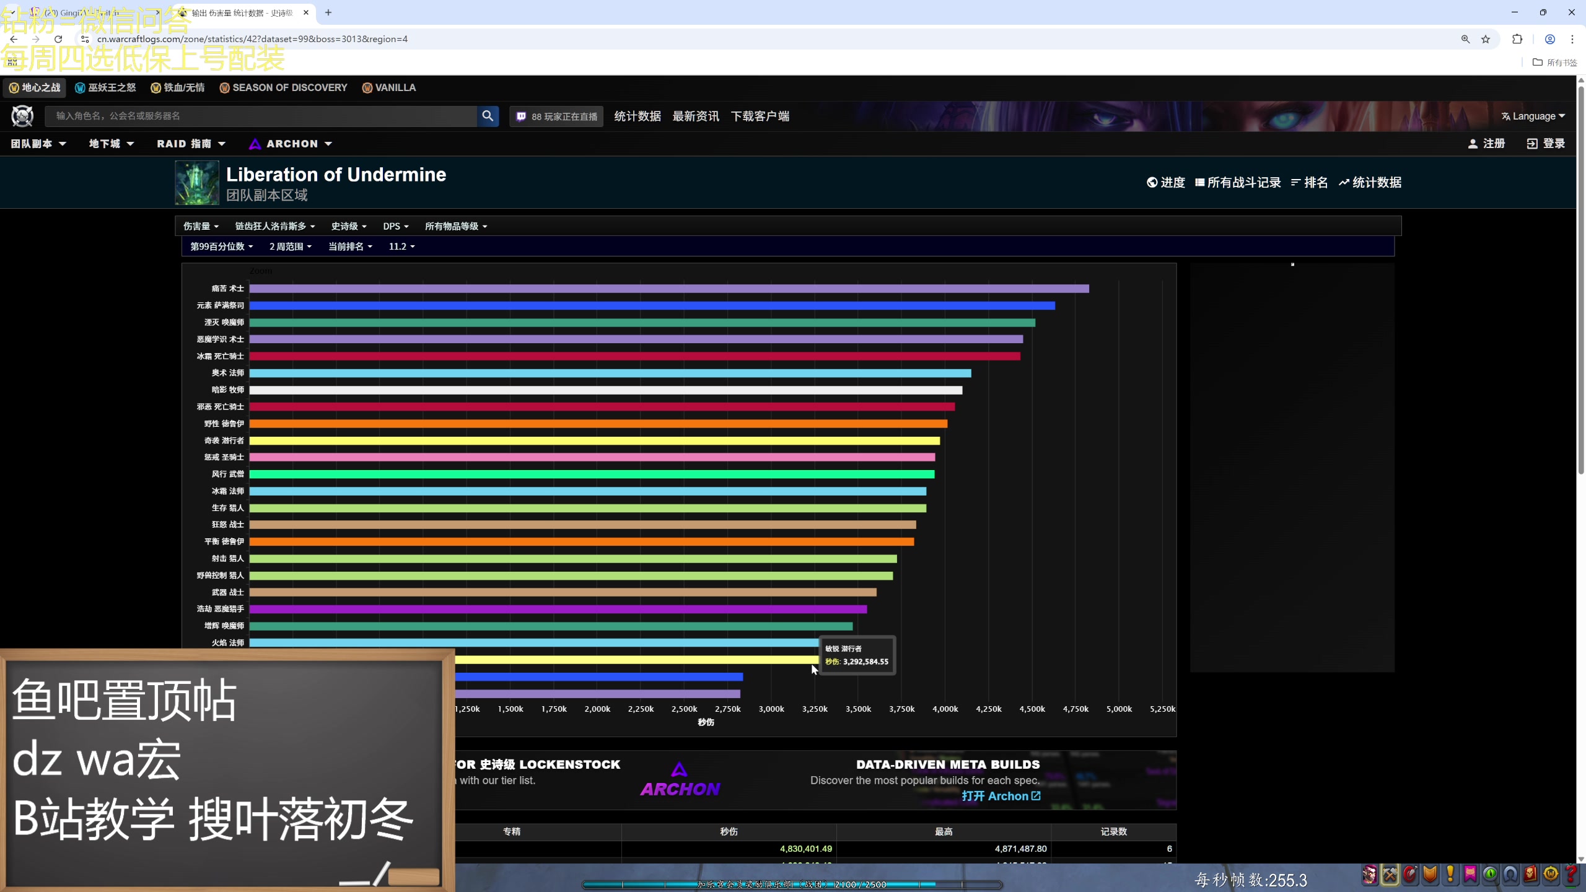Expand the 史诗级 difficulty dropdown
Screen dimensions: 1586x892
pyautogui.click(x=349, y=226)
